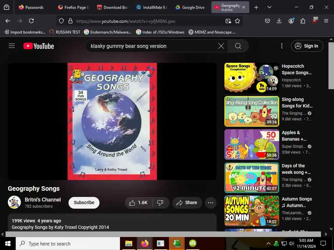Switch to the Google Drive tab
334x250 pixels.
[x=190, y=7]
